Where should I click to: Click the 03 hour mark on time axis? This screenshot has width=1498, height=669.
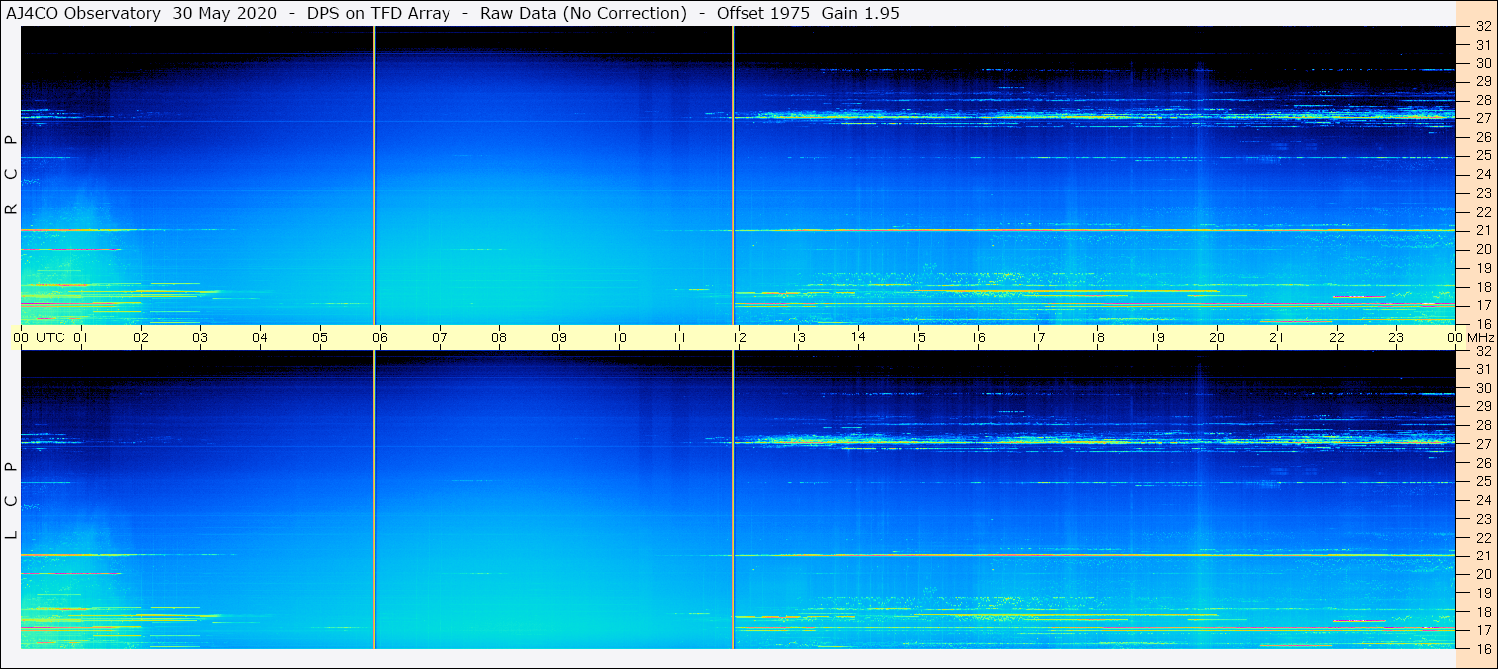(x=200, y=337)
